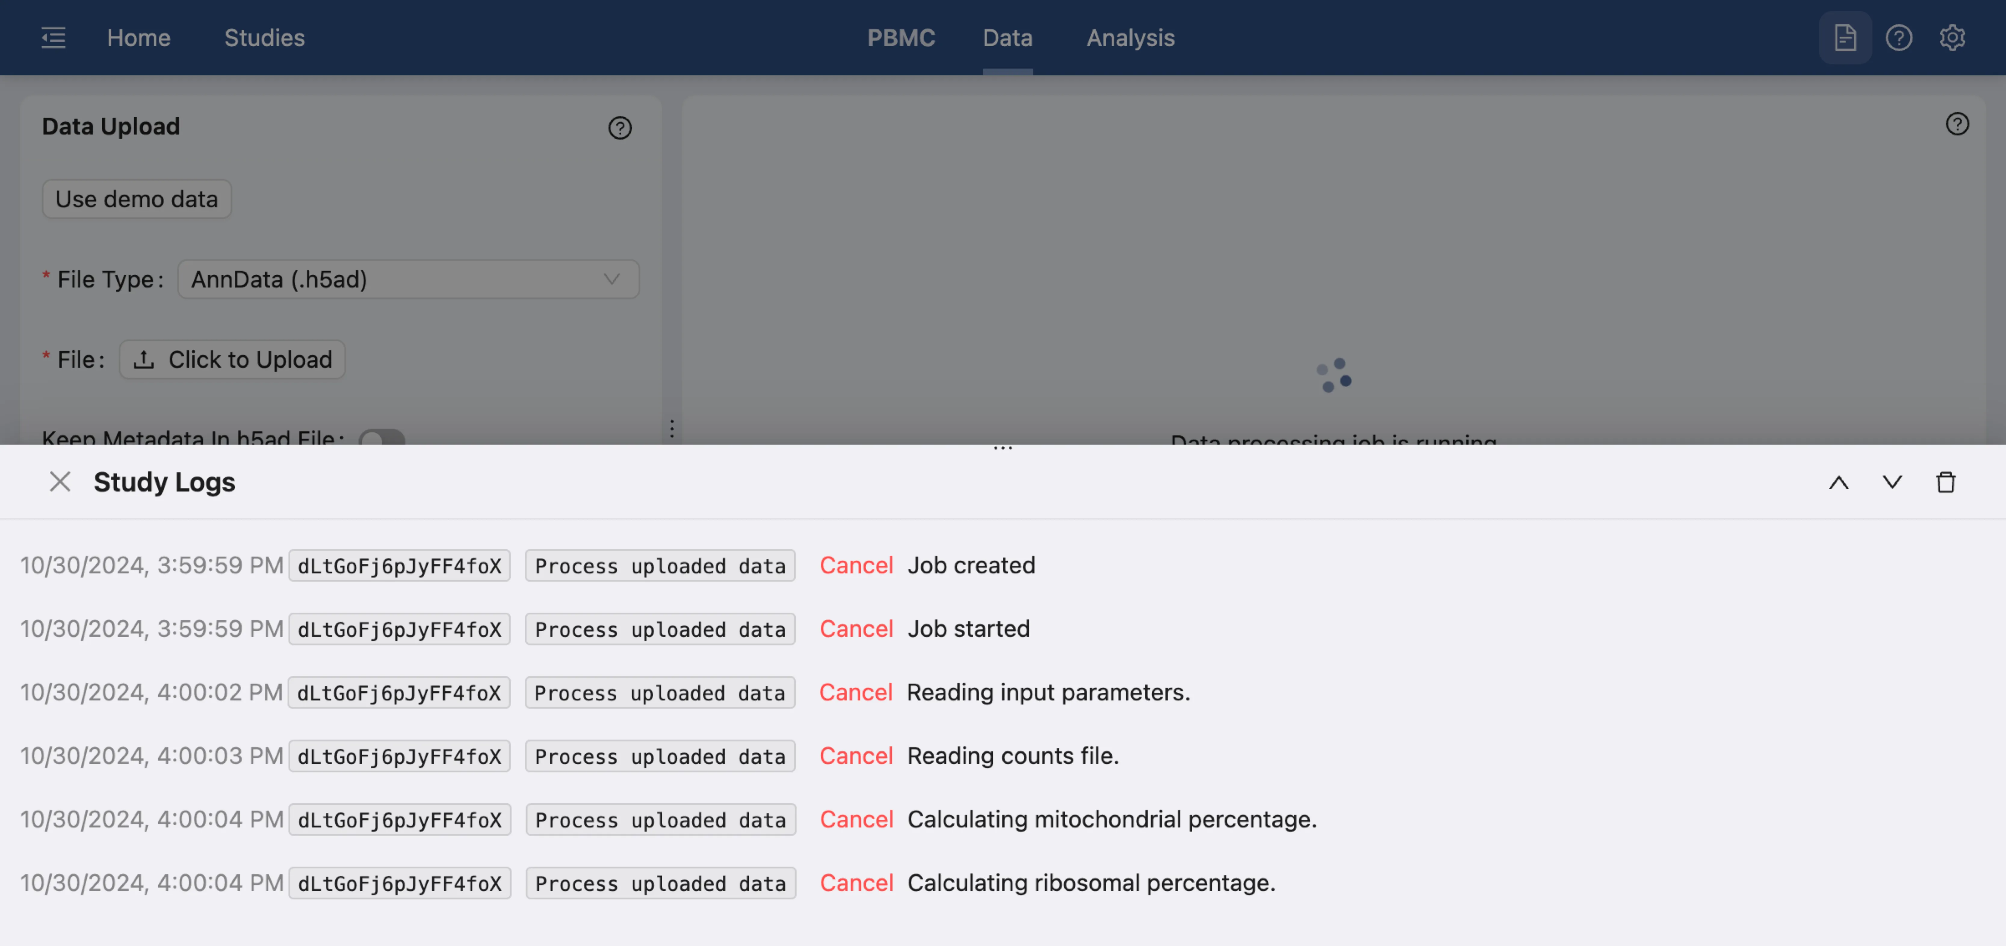Expand Study Logs panel with up chevron

tap(1839, 483)
